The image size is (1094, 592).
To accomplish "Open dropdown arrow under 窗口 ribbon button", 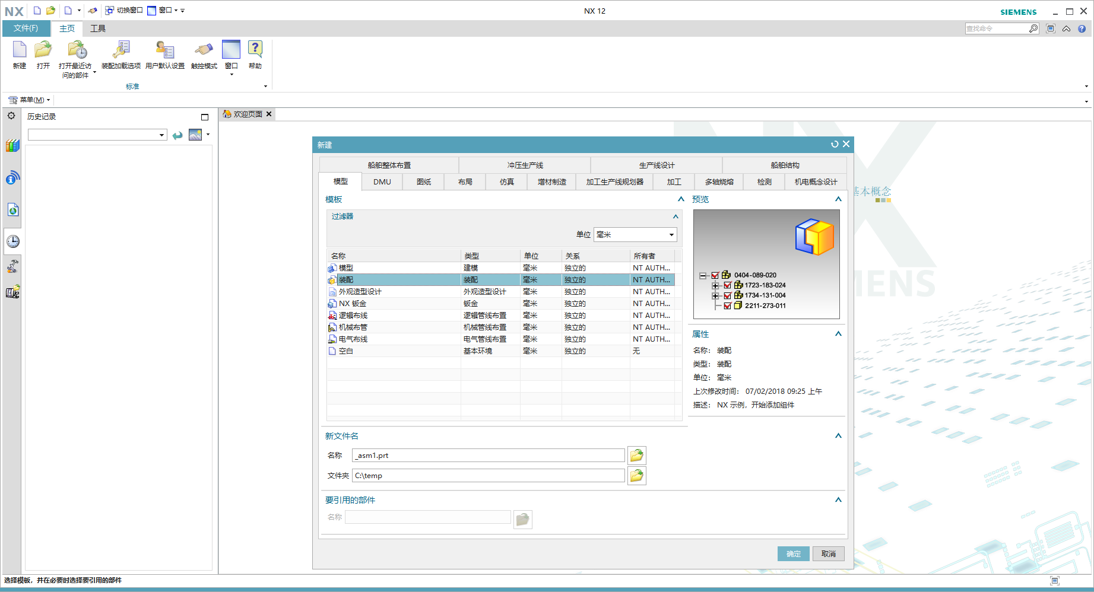I will coord(232,75).
